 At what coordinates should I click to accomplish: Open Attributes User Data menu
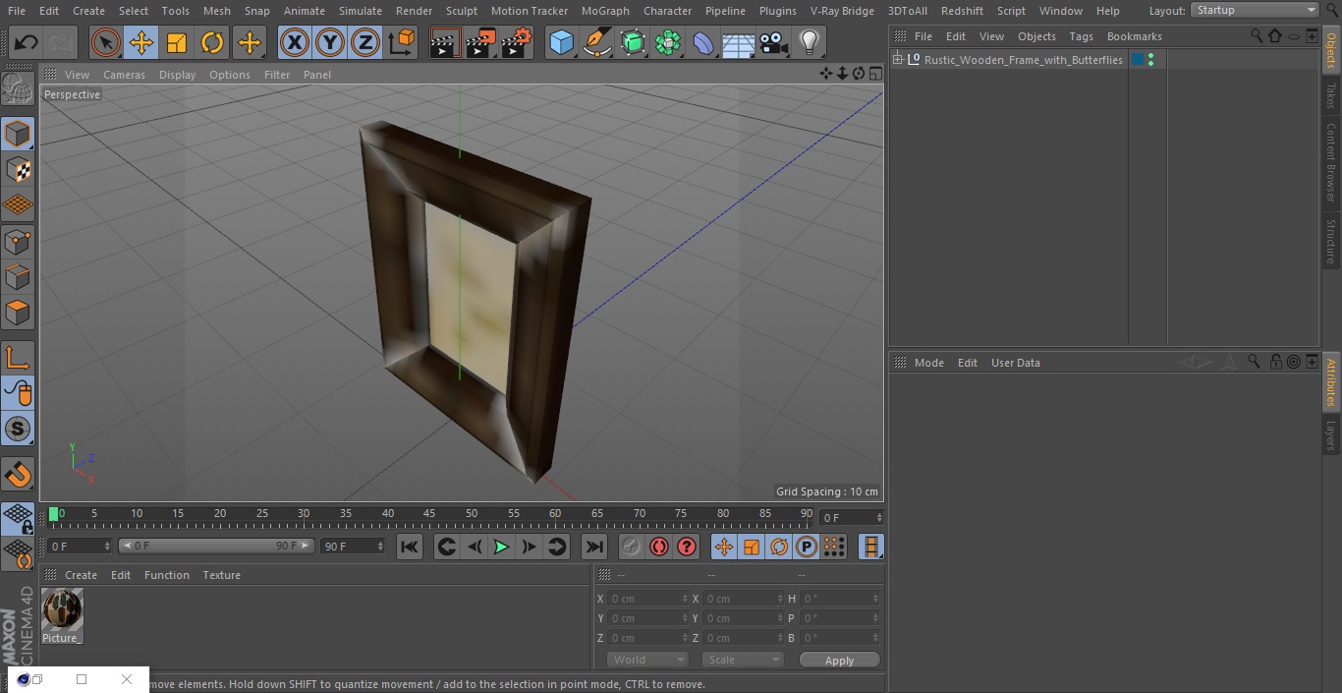click(1015, 363)
